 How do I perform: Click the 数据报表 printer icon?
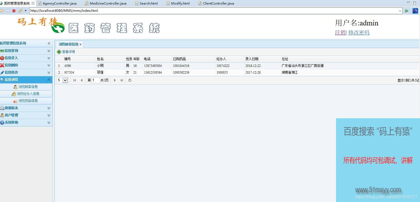(x=2, y=108)
